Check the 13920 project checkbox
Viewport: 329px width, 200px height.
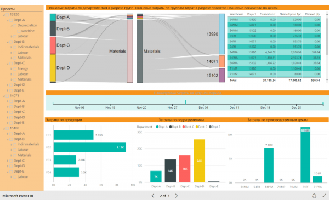tap(7, 15)
